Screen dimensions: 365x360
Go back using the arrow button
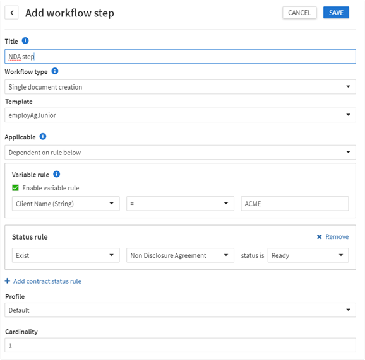(11, 13)
